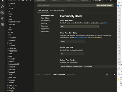Click the match-case Aa icon in DevTools
Screen dimensions: 122x92
[119, 64]
